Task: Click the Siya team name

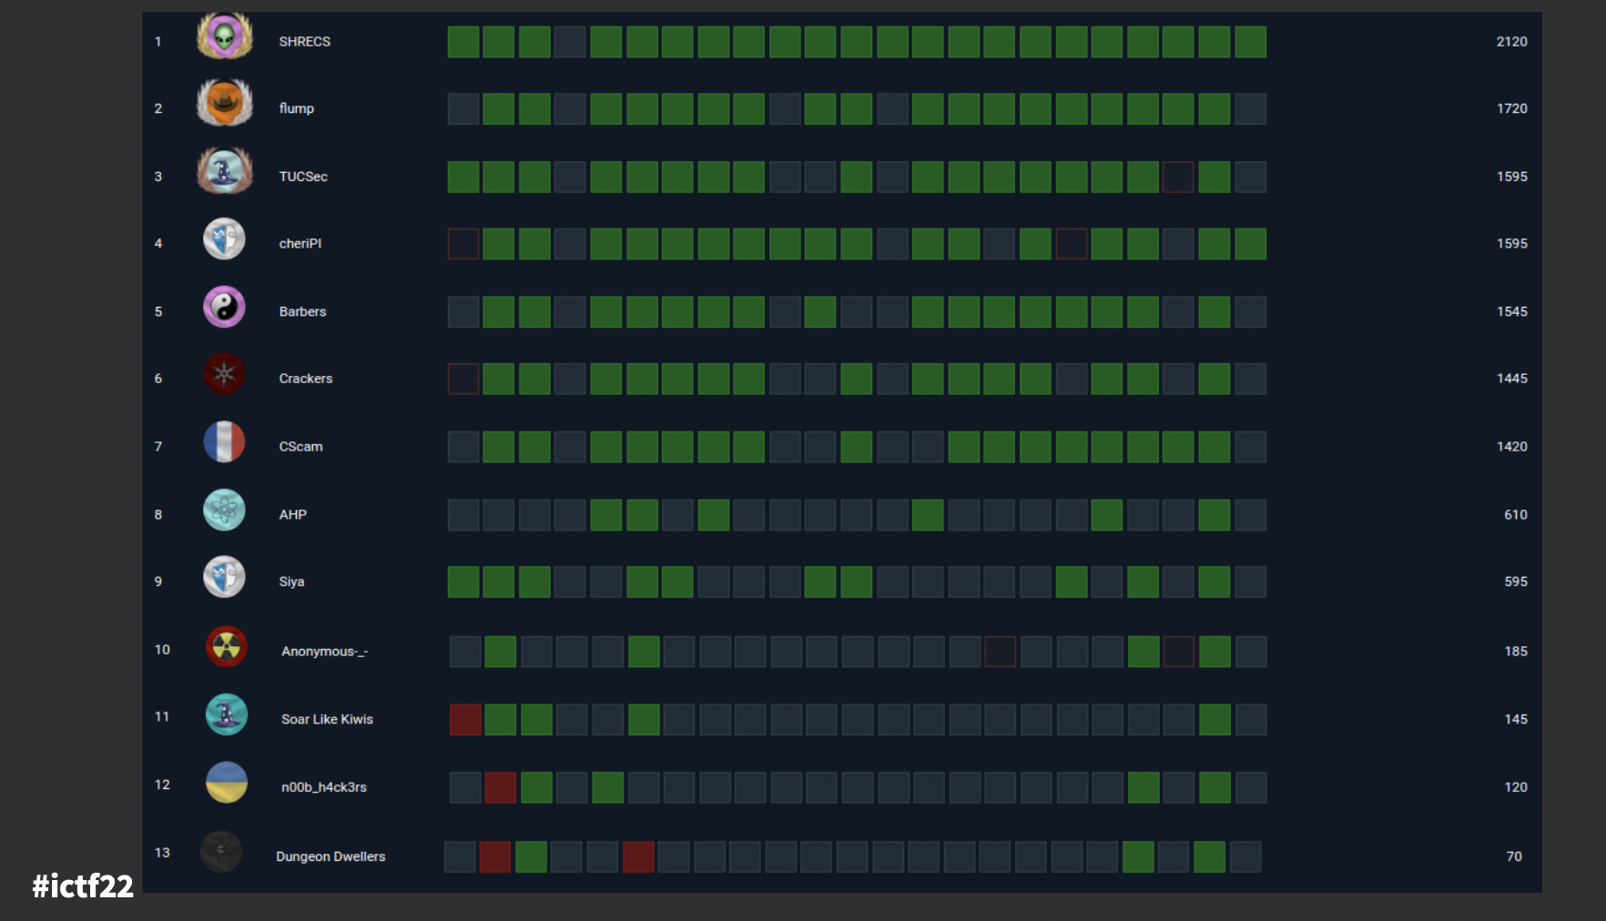Action: pos(291,582)
